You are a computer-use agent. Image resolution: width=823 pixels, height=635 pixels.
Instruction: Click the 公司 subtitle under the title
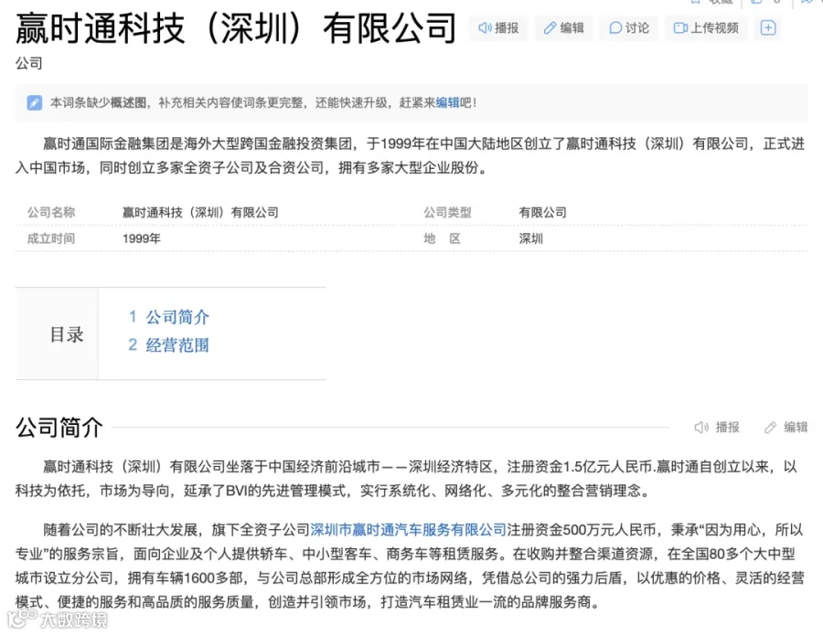[x=29, y=63]
